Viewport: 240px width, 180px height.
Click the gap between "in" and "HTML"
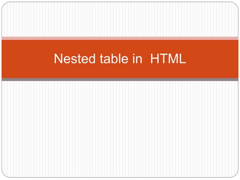click(146, 58)
